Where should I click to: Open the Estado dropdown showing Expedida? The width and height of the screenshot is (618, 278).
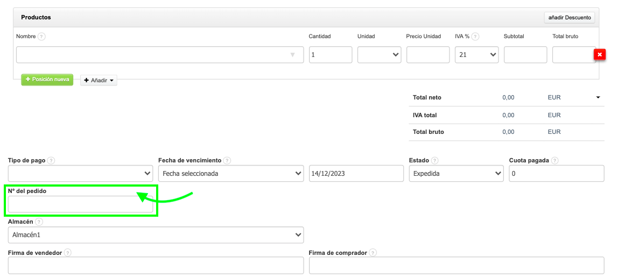click(456, 174)
